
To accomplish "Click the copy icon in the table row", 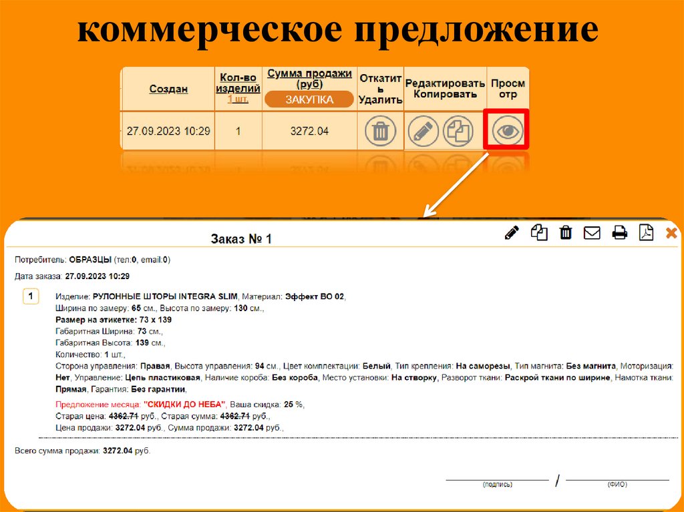I will click(458, 131).
